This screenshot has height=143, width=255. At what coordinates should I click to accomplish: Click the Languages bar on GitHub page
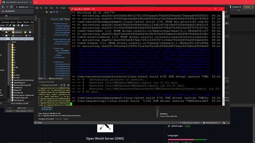click(187, 139)
